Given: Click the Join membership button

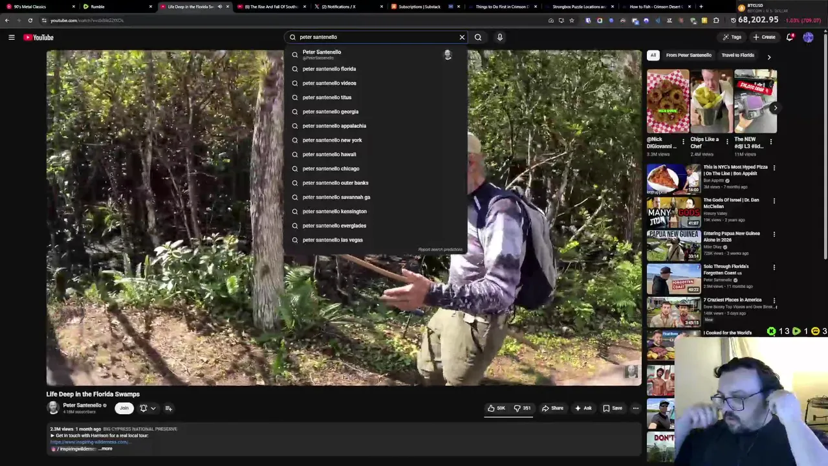Looking at the screenshot, I should [x=124, y=408].
